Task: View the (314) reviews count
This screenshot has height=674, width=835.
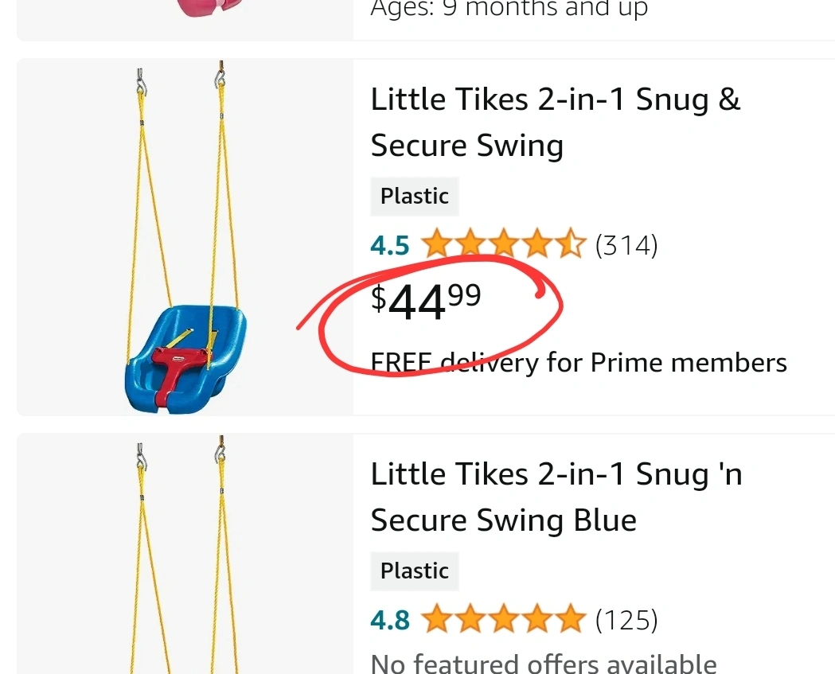Action: tap(626, 245)
